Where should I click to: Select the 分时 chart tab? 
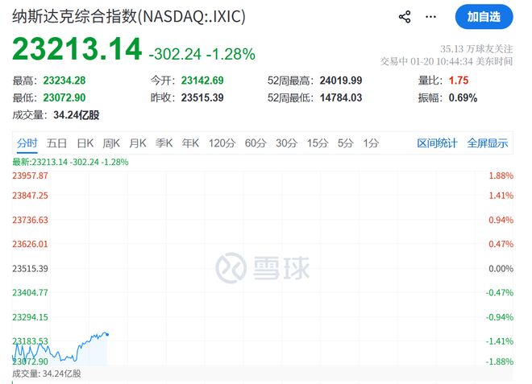[x=27, y=143]
